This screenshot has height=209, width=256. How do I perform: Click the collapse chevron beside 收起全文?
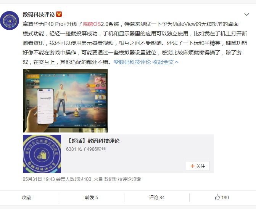(x=177, y=62)
